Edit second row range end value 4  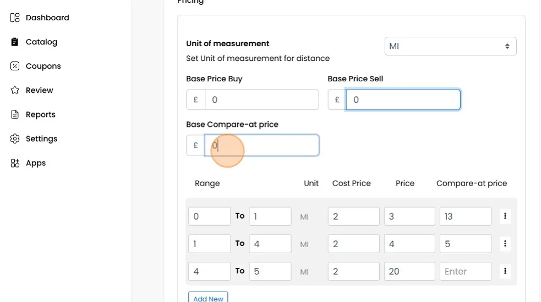(270, 244)
